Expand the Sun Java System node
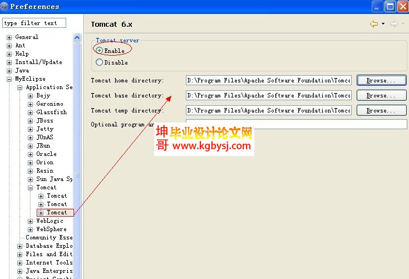Viewport: 409px width, 279px height. tap(30, 179)
